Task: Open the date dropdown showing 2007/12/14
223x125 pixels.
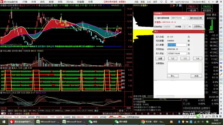Action: 186,18
